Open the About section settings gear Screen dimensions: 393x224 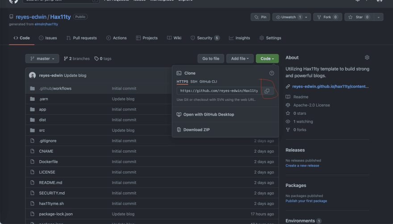point(367,58)
